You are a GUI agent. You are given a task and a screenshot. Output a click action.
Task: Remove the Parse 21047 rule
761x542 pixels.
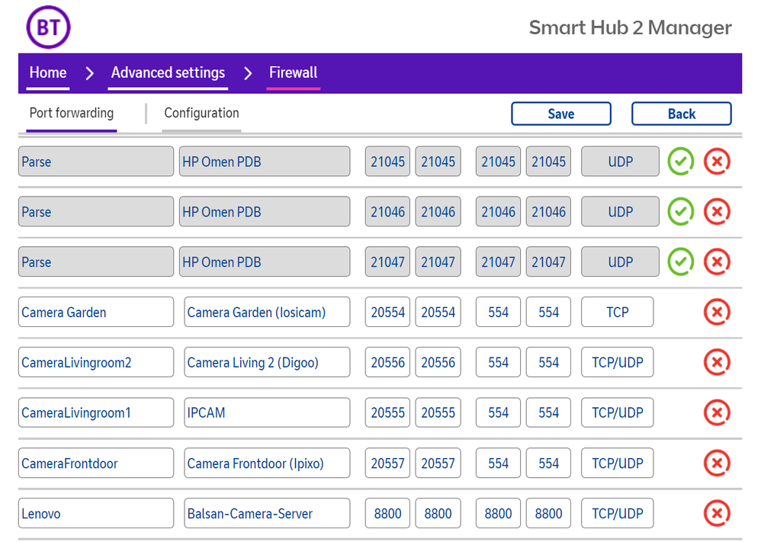click(716, 262)
